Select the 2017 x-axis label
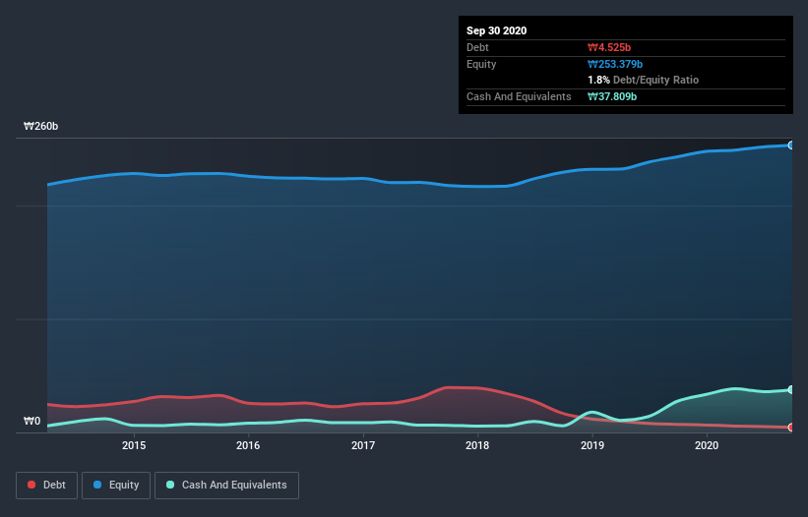Image resolution: width=808 pixels, height=517 pixels. tap(363, 445)
